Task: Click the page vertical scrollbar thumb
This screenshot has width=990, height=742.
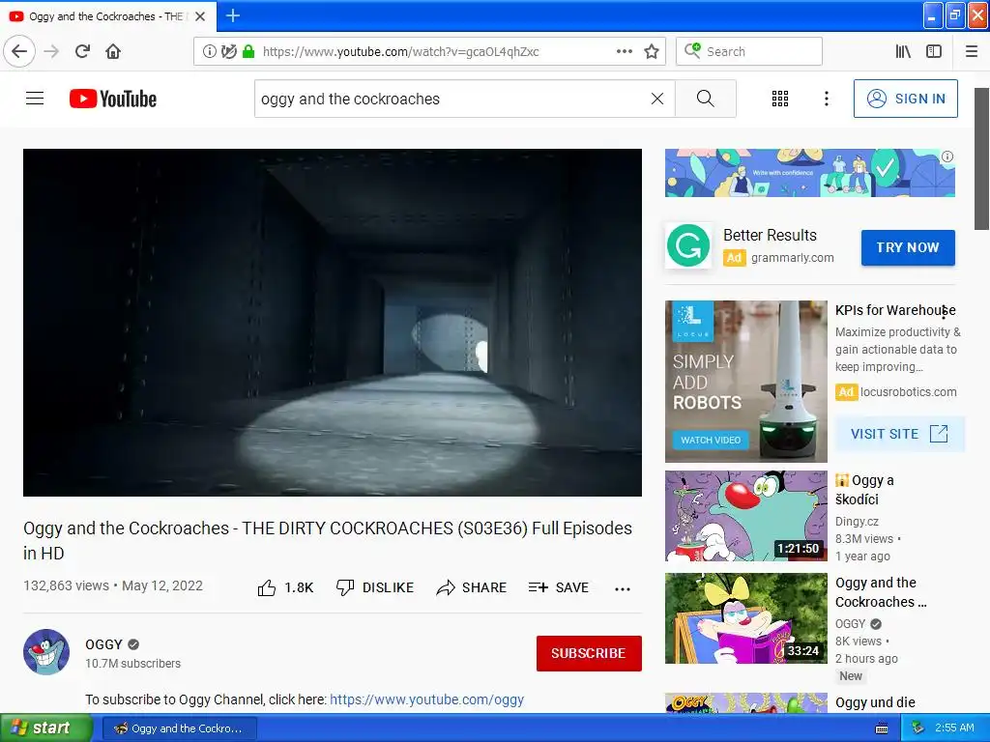Action: pyautogui.click(x=981, y=159)
